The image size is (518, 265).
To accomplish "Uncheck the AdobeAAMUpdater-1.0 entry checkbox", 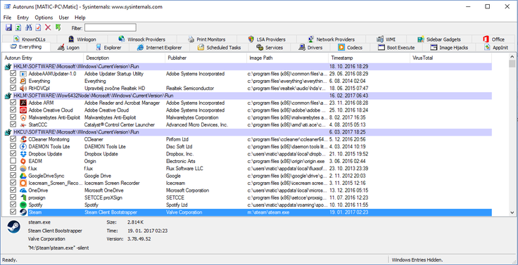I will click(13, 73).
